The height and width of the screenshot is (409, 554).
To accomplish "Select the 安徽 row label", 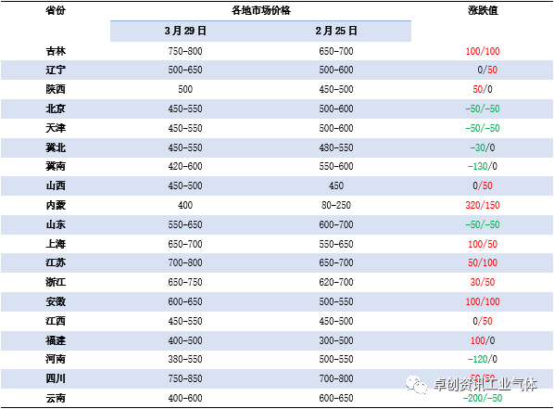I will coord(56,301).
